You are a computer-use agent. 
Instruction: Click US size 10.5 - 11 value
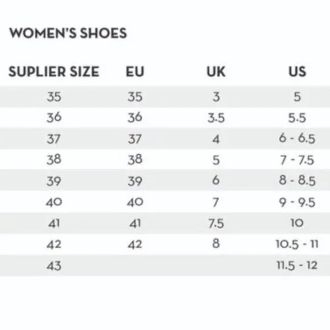tap(297, 244)
